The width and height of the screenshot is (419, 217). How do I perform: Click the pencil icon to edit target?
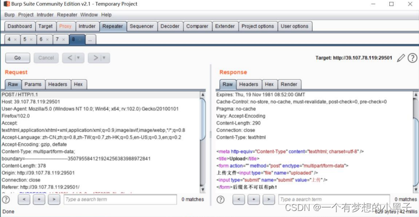pyautogui.click(x=400, y=58)
